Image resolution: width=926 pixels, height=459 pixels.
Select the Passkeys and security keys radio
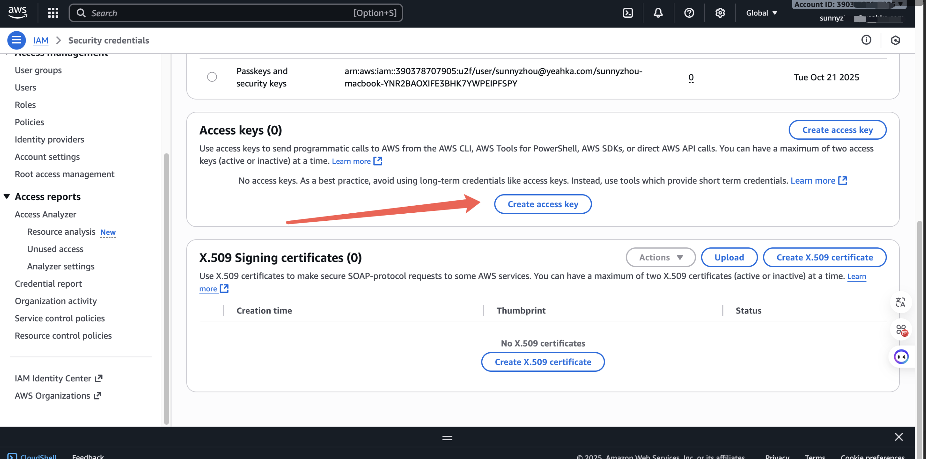click(x=212, y=77)
